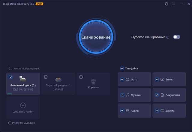Uncheck the Видео file type checkbox
192x132 pixels.
pyautogui.click(x=157, y=79)
